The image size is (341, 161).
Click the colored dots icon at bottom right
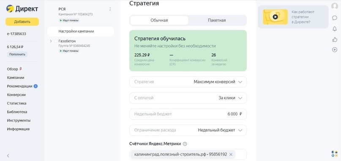(x=335, y=154)
